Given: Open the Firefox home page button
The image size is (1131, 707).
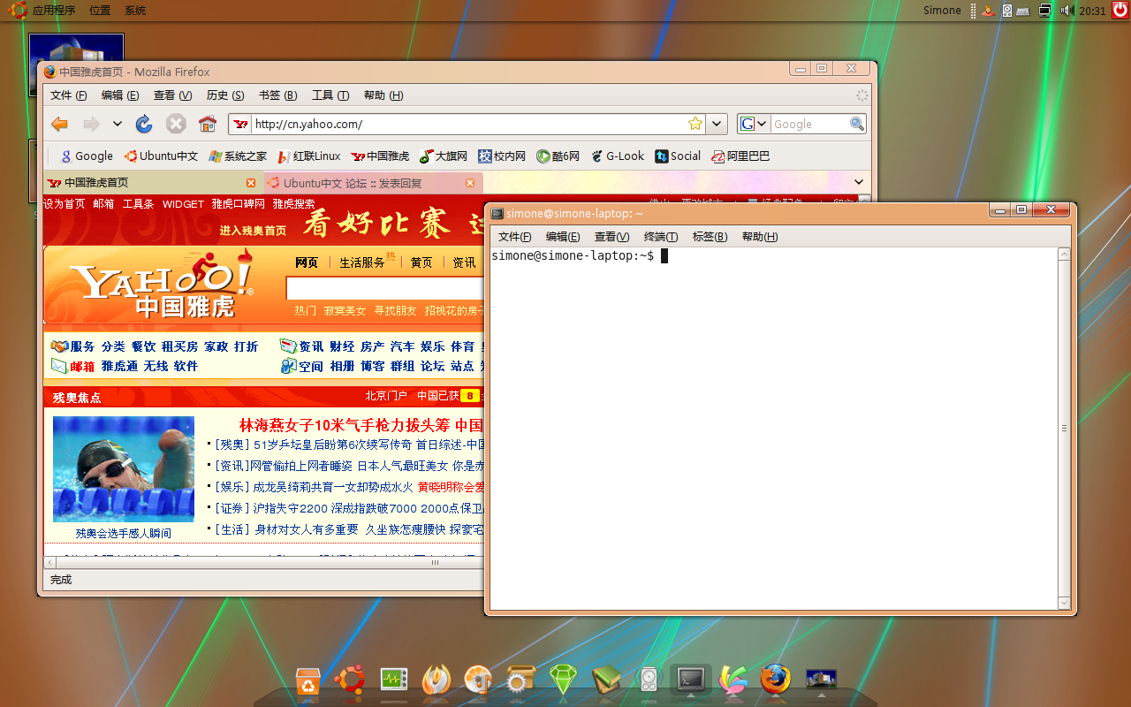Looking at the screenshot, I should click(x=208, y=124).
